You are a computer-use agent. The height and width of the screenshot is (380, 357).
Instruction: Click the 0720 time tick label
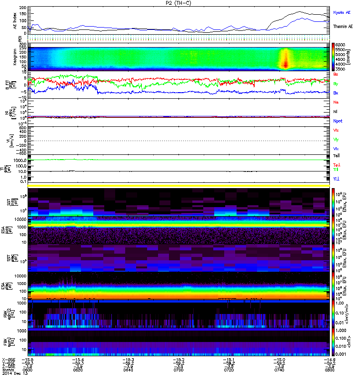pos(229,370)
